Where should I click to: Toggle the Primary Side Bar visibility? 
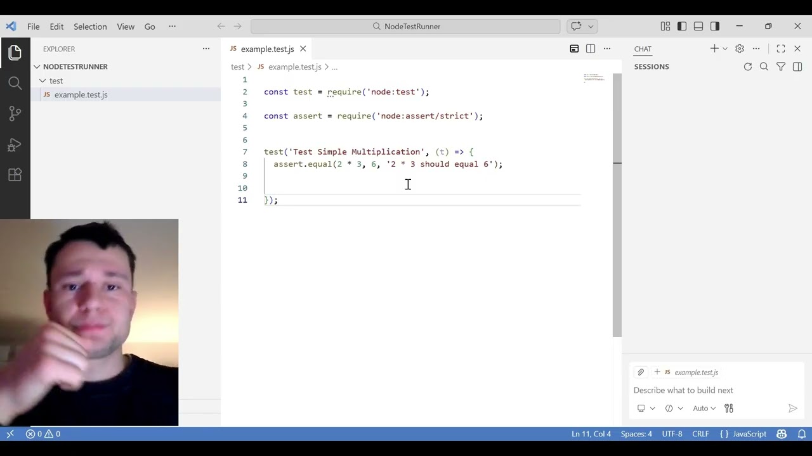[x=682, y=26]
